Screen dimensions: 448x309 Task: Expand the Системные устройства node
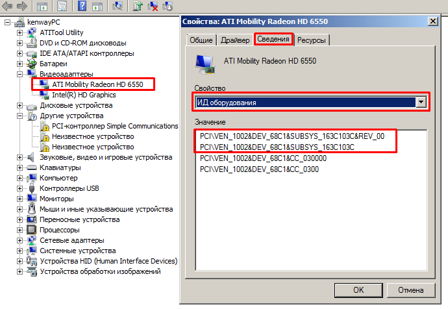19,251
